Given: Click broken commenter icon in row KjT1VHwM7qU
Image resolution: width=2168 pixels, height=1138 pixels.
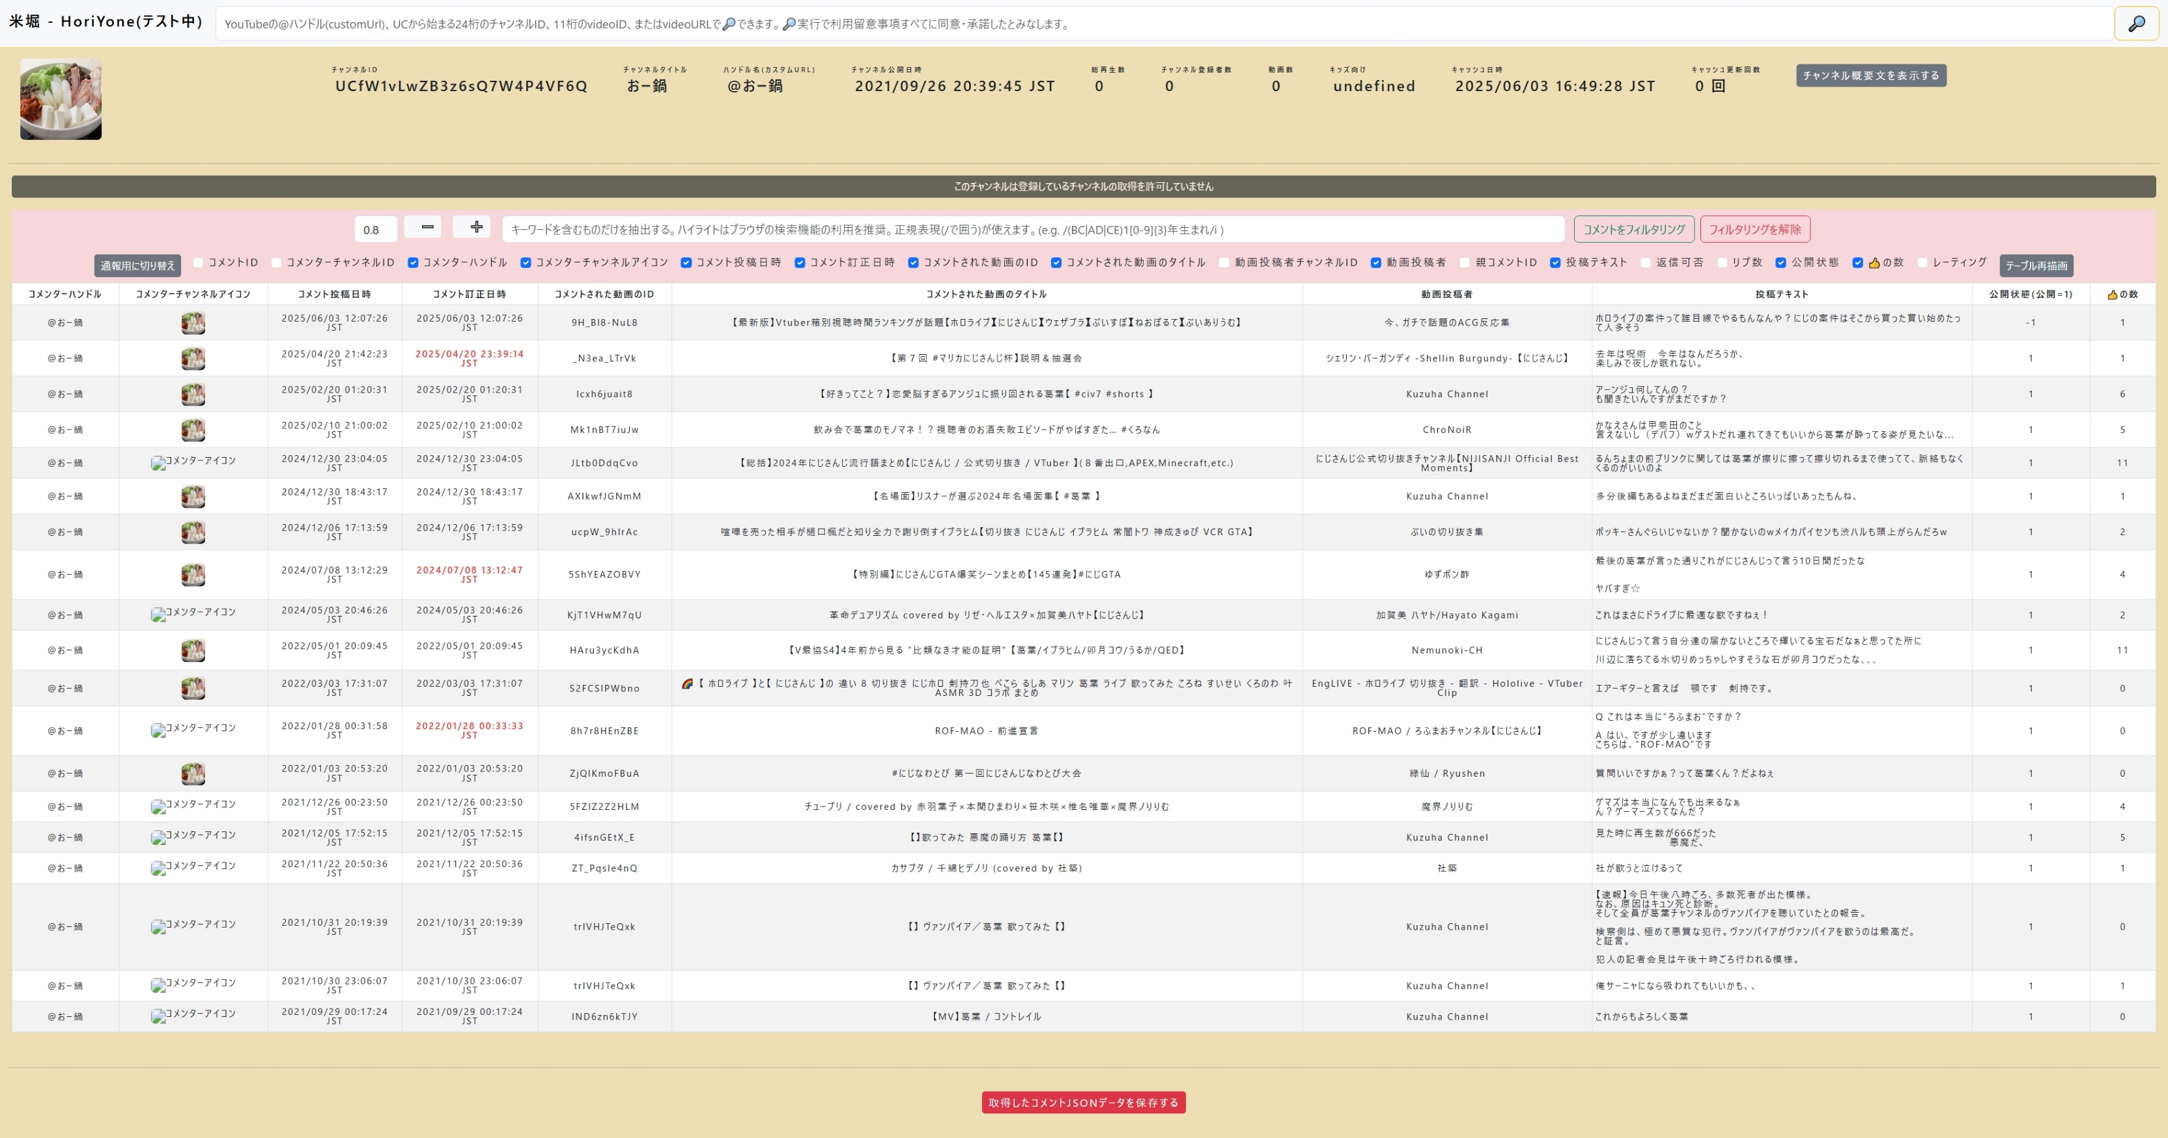Looking at the screenshot, I should pos(193,613).
